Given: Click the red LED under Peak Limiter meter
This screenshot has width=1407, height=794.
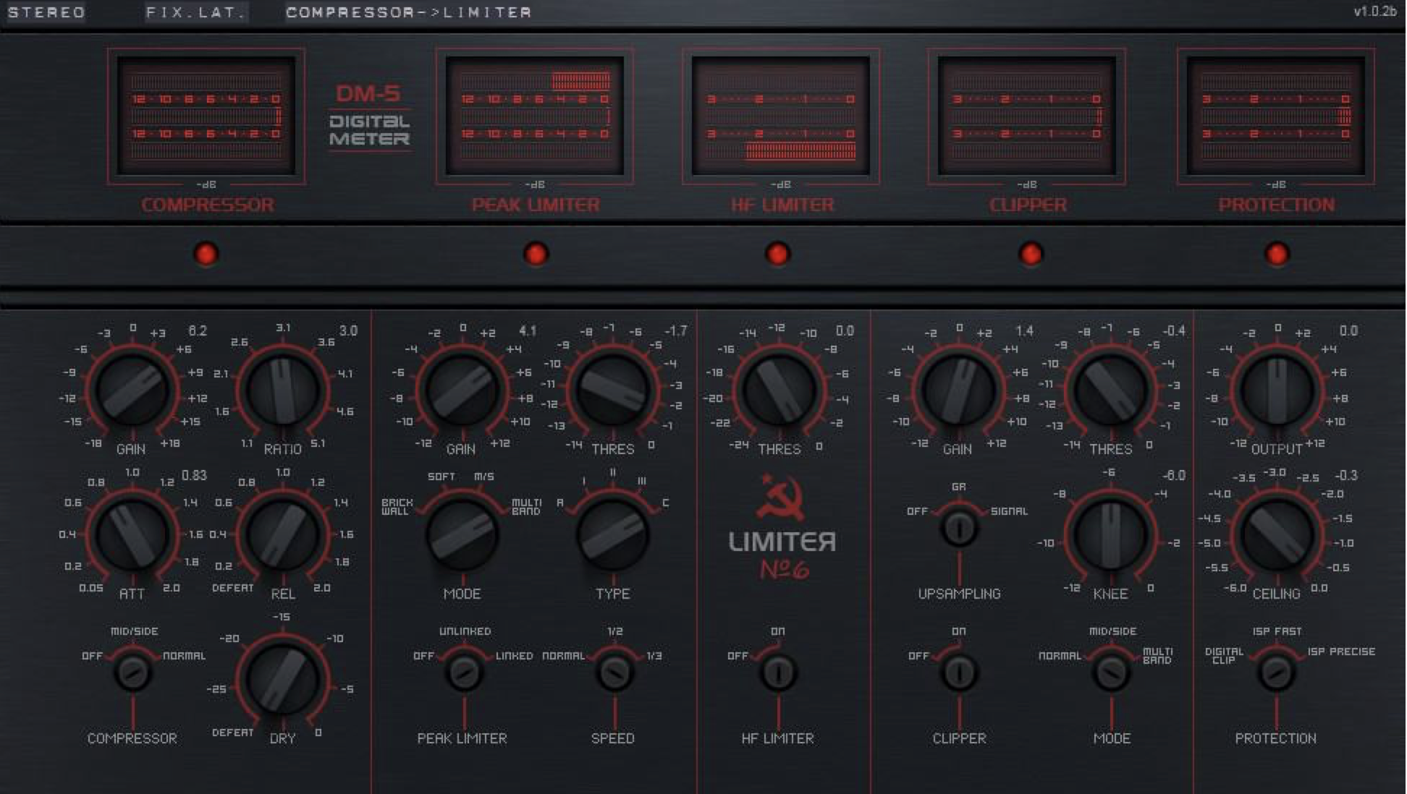Looking at the screenshot, I should tap(536, 254).
